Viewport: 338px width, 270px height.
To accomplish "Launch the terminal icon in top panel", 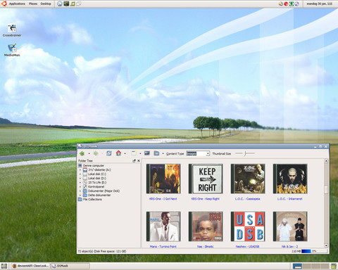I will click(66, 4).
